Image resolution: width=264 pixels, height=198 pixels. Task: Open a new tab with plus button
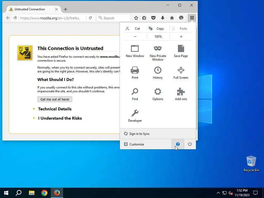pyautogui.click(x=65, y=9)
